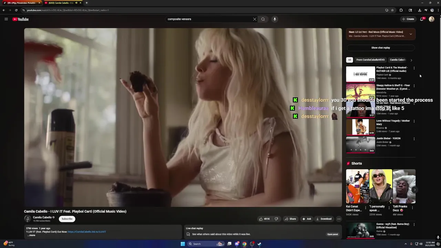The height and width of the screenshot is (248, 441).
Task: Click Open panel for live chat replay
Action: point(332,234)
